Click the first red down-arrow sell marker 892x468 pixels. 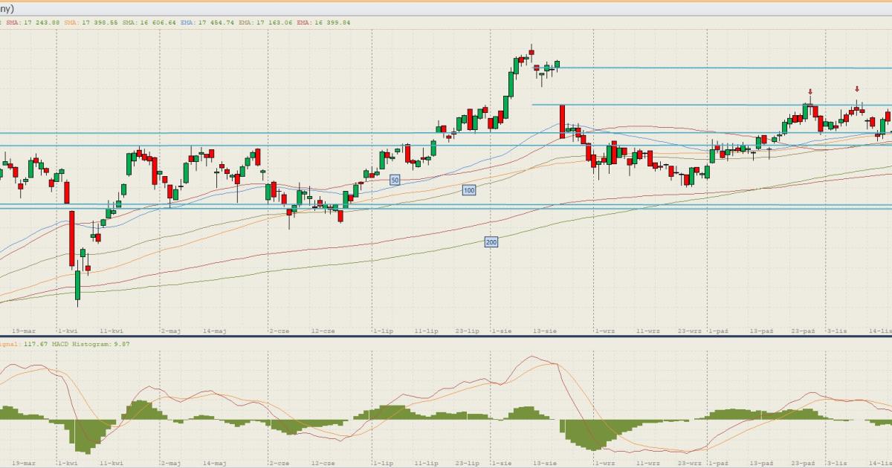810,92
